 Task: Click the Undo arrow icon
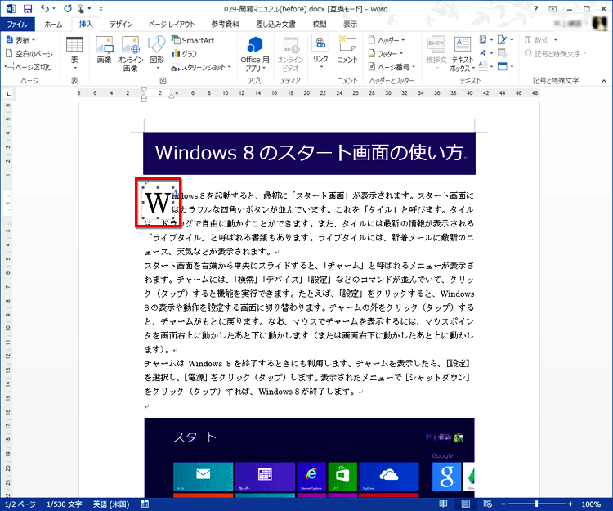pos(45,9)
